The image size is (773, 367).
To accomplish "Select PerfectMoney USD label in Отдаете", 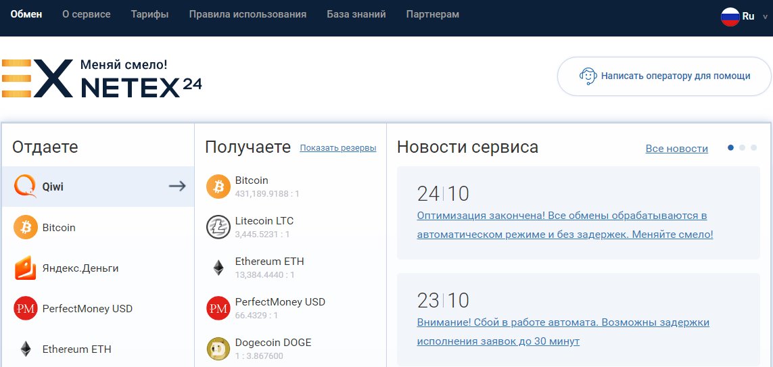I will pyautogui.click(x=87, y=309).
